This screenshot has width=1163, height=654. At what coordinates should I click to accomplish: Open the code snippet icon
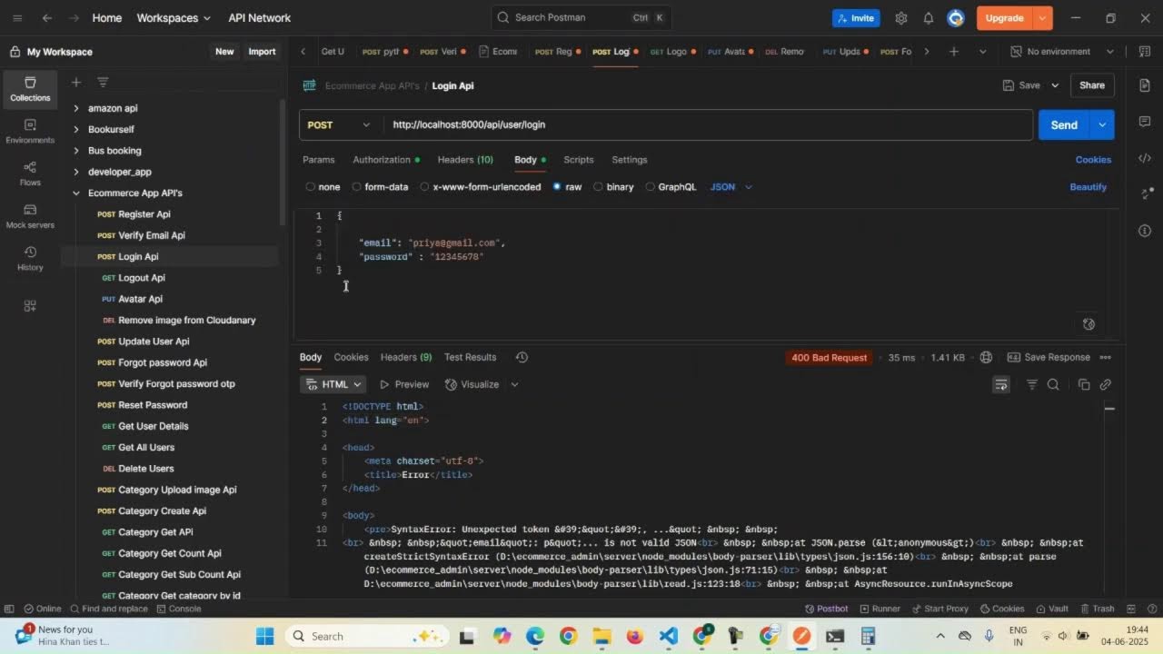(x=1144, y=158)
